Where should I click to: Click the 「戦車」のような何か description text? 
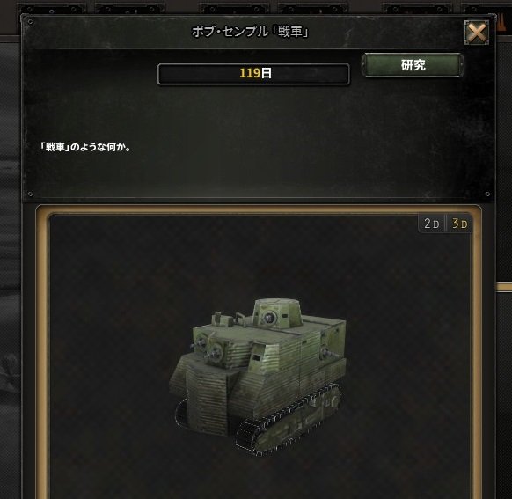(x=85, y=147)
